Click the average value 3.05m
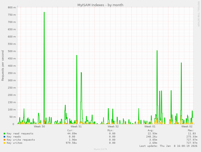Screen dimensions: 201x152 pos(153,140)
